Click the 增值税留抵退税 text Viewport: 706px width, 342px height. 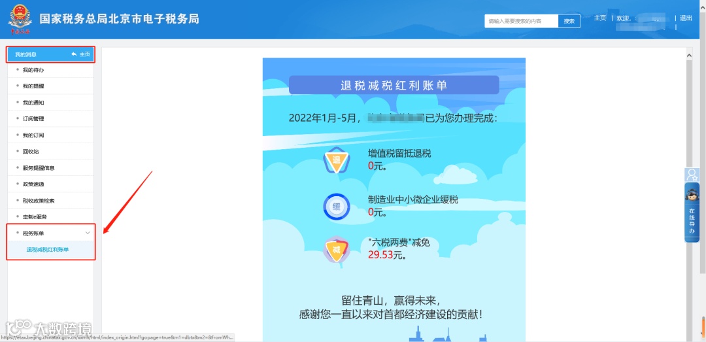pyautogui.click(x=400, y=154)
